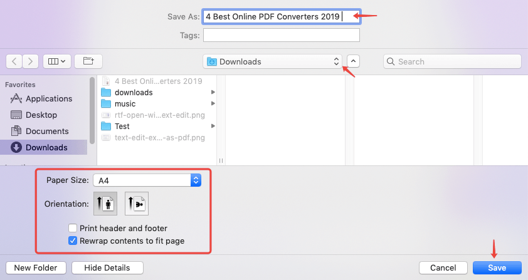This screenshot has width=528, height=280.
Task: Open the Downloads location dropdown
Action: (273, 61)
